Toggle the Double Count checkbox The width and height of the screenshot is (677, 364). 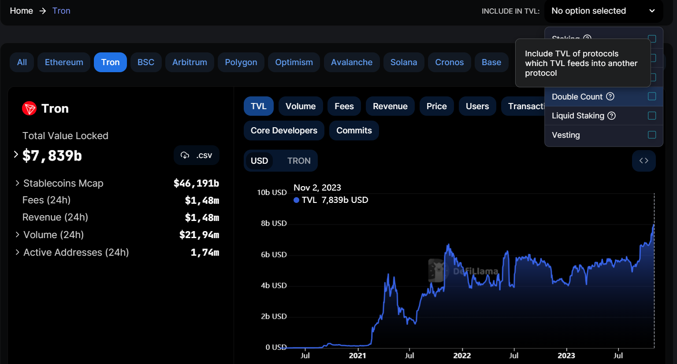coord(652,96)
